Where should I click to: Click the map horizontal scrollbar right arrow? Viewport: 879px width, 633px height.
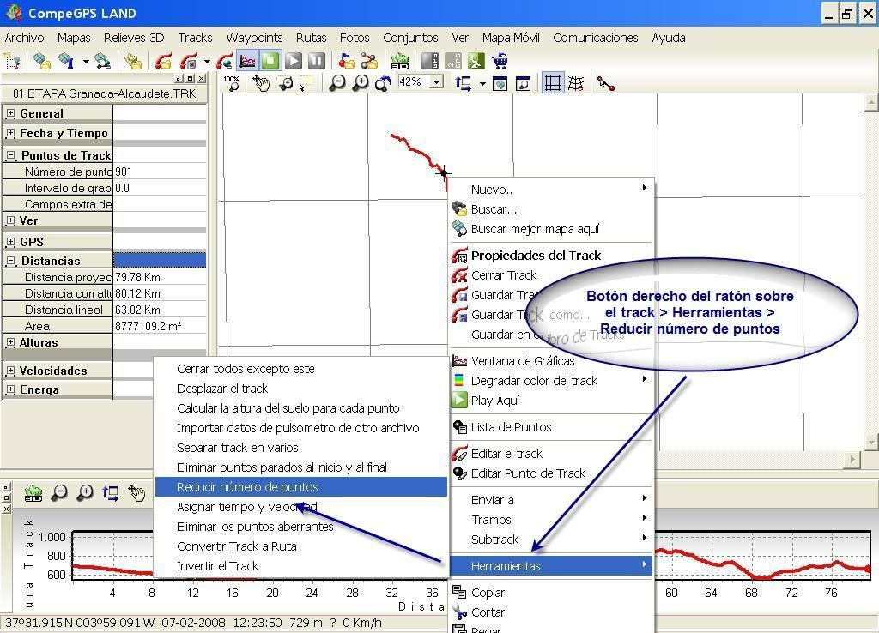tap(852, 460)
